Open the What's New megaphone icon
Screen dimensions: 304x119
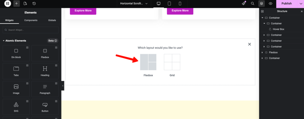tap(244, 4)
